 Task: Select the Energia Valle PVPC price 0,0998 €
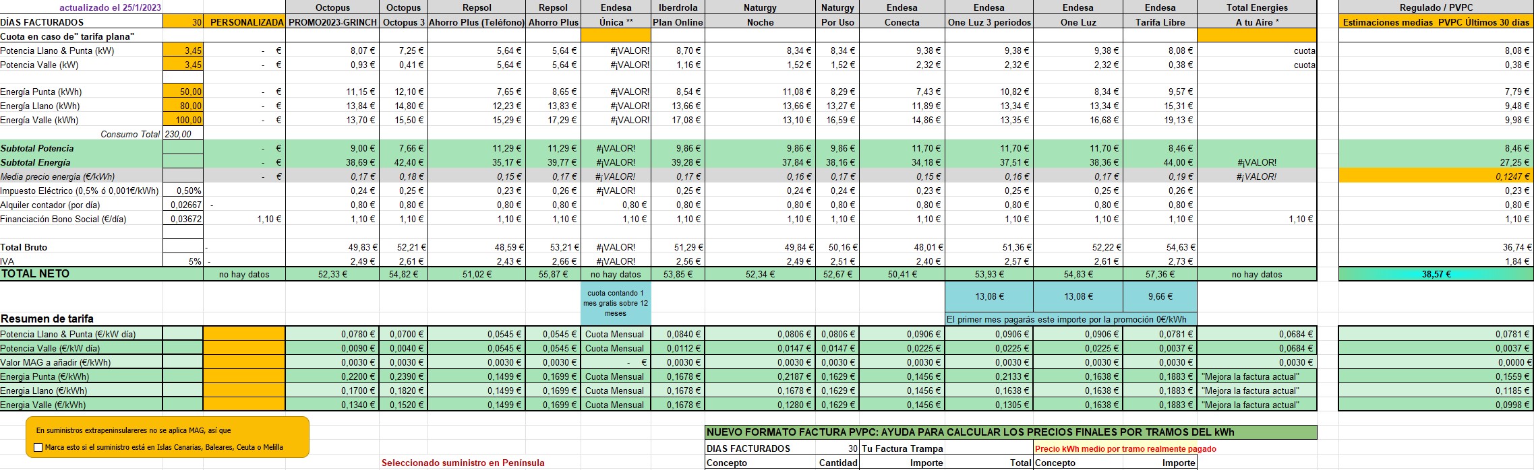[x=1436, y=405]
